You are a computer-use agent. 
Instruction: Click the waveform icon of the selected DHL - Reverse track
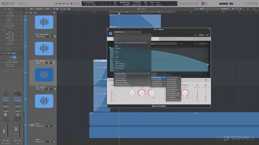pos(44,75)
